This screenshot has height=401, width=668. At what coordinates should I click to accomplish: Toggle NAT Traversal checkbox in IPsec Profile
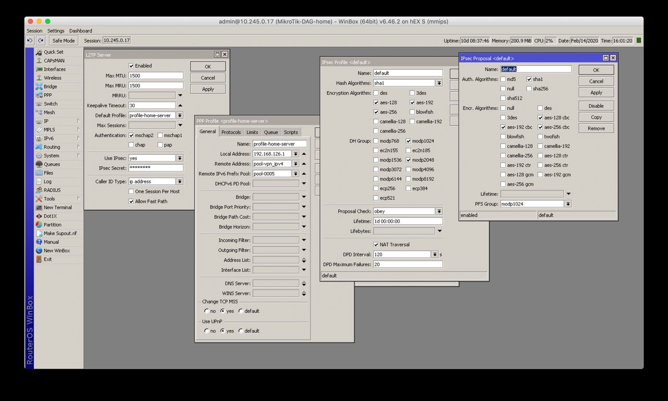376,245
